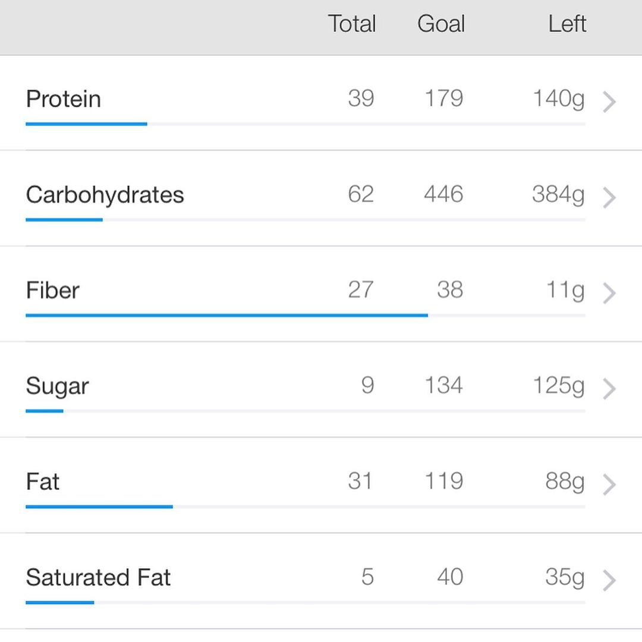
Task: Tap the 446 carbohydrates goal value
Action: (443, 194)
